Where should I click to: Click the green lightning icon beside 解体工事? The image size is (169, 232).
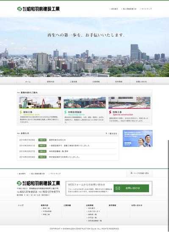[21, 112]
